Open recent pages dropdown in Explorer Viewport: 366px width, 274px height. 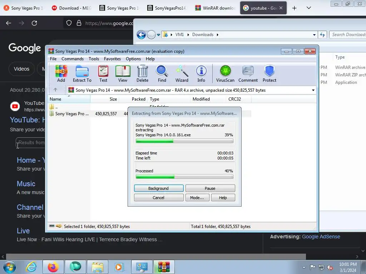pyautogui.click(x=158, y=35)
